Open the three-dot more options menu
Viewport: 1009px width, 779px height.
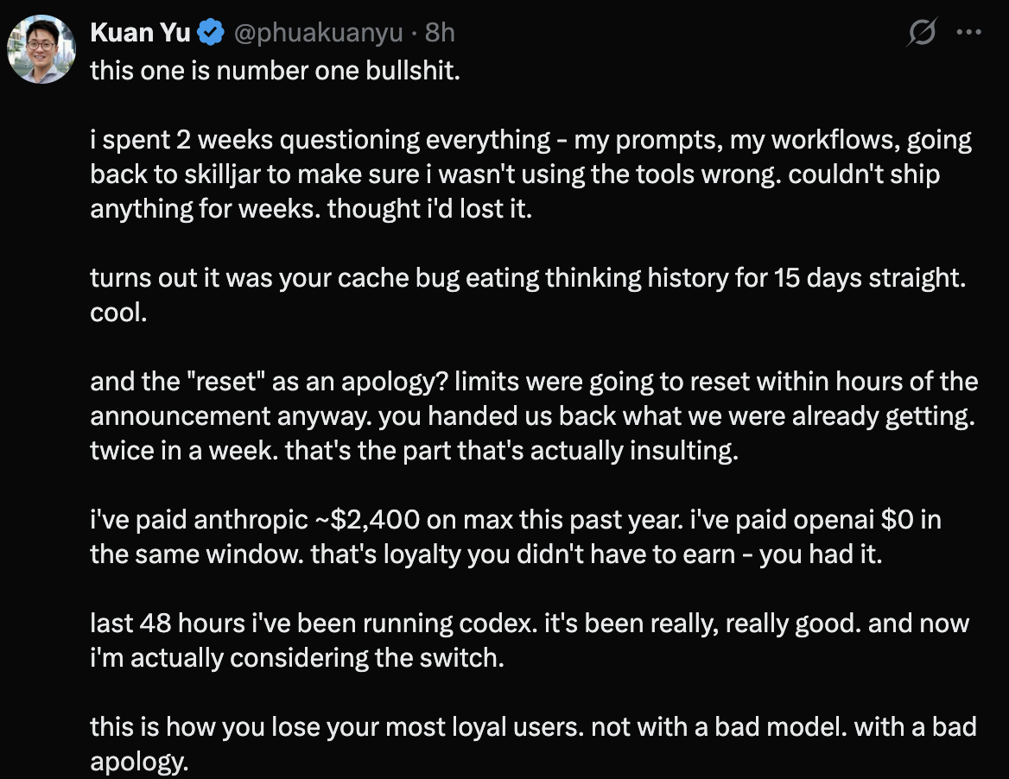click(x=969, y=33)
